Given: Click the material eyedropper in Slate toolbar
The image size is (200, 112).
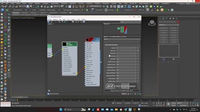Looking at the screenshot, I should pyautogui.click(x=51, y=22).
